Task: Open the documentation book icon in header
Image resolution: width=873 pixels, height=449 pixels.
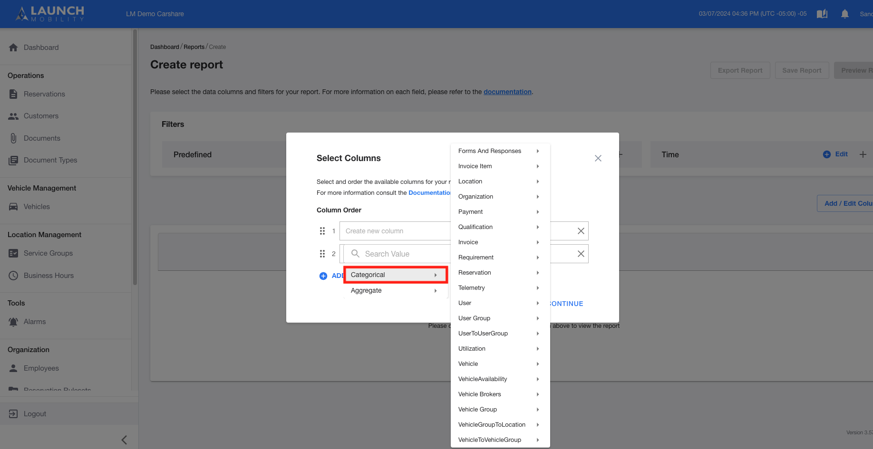Action: pos(822,14)
